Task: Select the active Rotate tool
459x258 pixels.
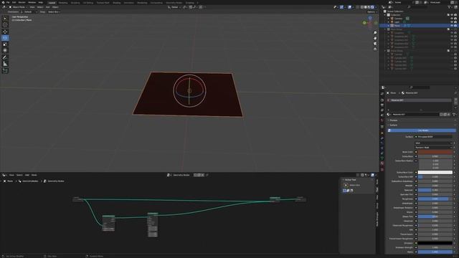Action: (5, 38)
